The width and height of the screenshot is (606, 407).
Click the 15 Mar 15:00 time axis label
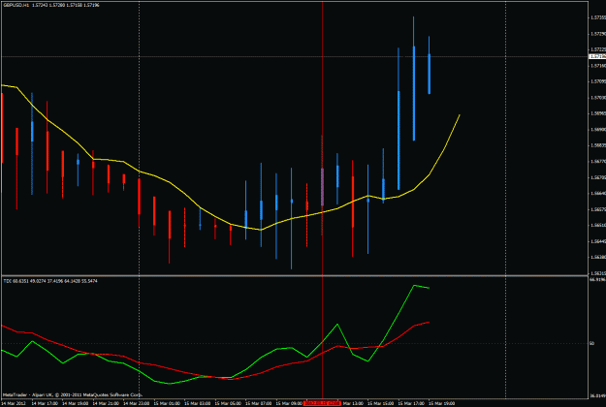tap(380, 403)
